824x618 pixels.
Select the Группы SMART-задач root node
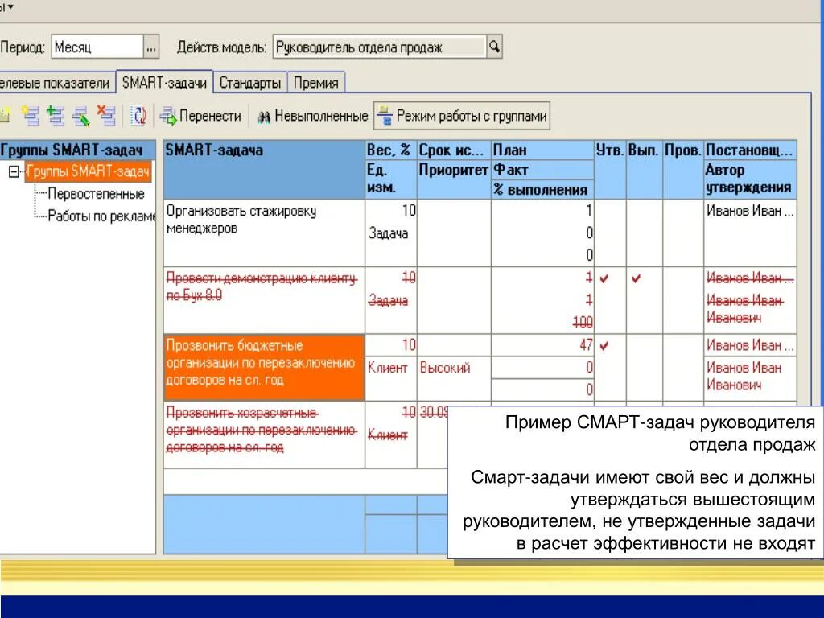tap(89, 171)
